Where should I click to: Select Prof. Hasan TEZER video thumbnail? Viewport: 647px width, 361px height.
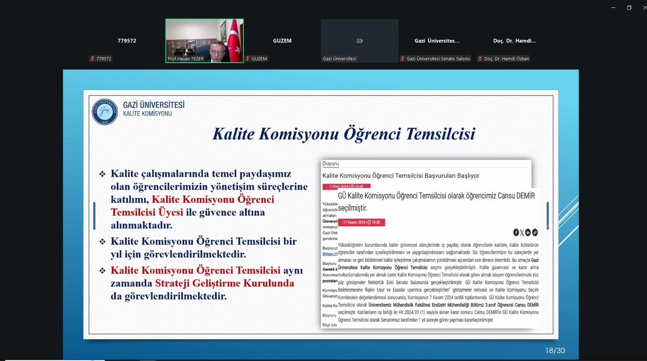pos(205,41)
